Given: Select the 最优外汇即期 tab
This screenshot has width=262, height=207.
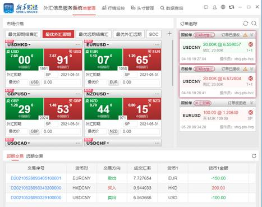Looking at the screenshot, I should click(x=58, y=34).
